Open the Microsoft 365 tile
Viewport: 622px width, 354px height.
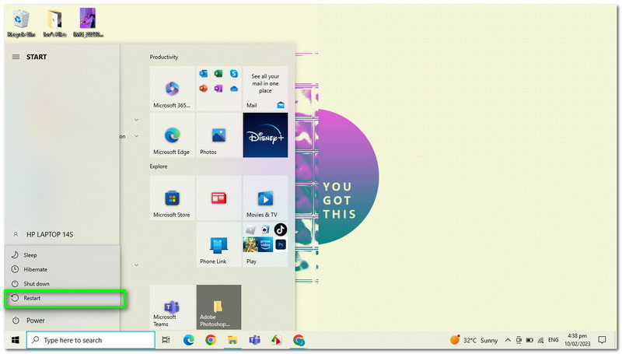pyautogui.click(x=172, y=89)
